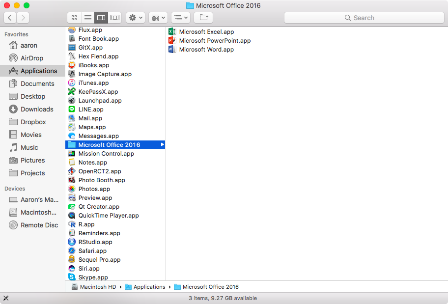Click Microsoft Office 2016 in path bar
This screenshot has width=448, height=304.
point(206,287)
